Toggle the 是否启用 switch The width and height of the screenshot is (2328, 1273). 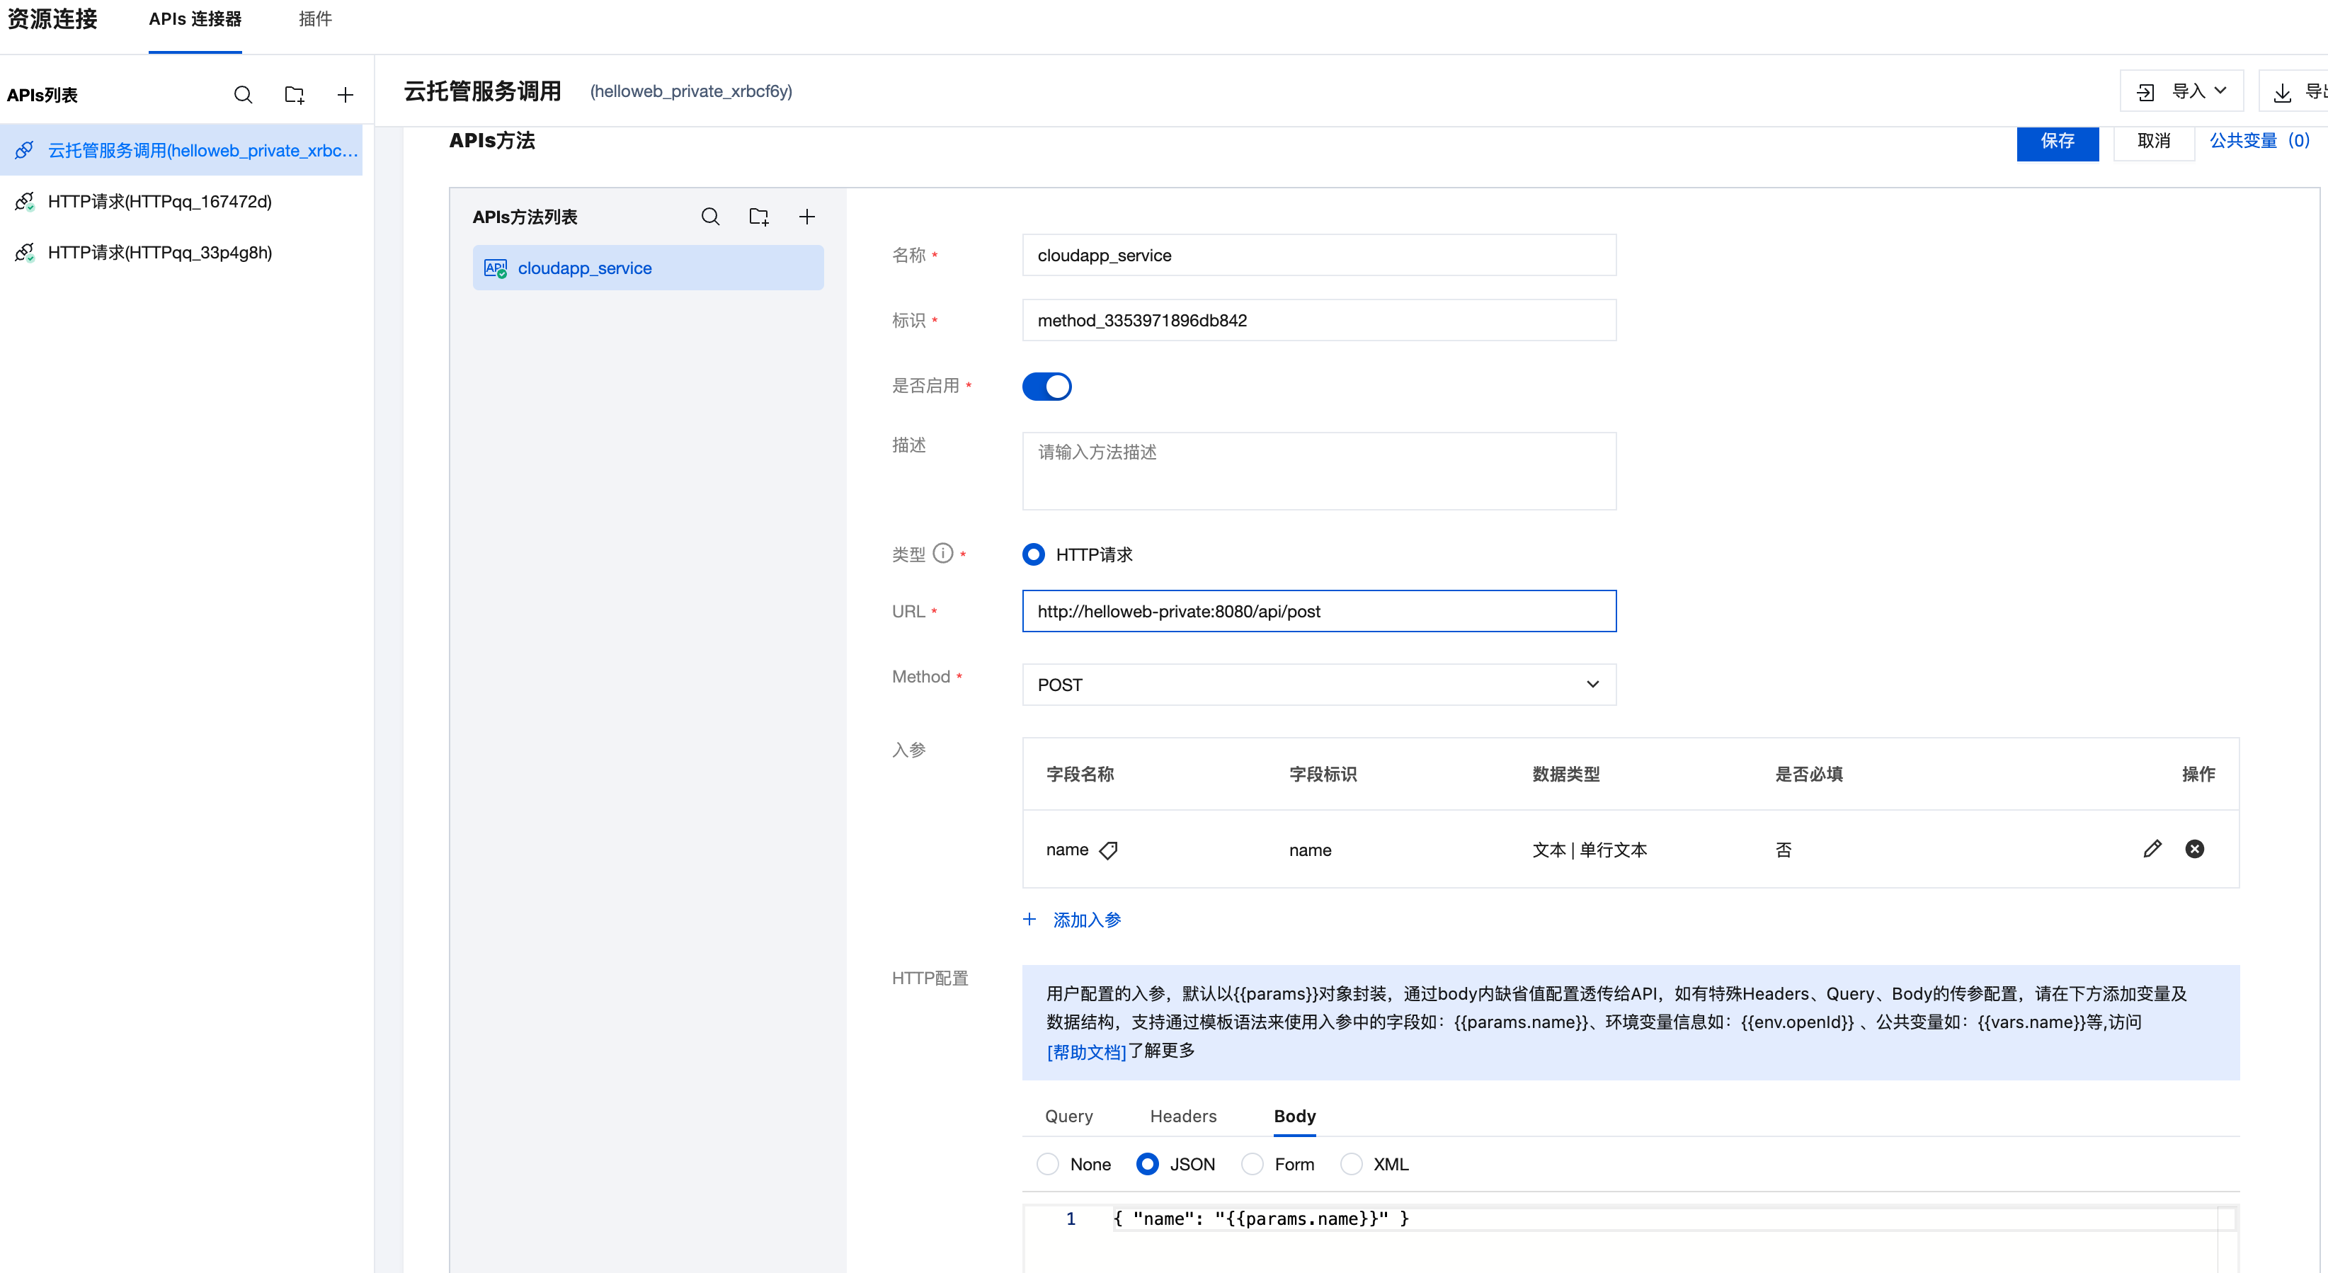click(1046, 386)
